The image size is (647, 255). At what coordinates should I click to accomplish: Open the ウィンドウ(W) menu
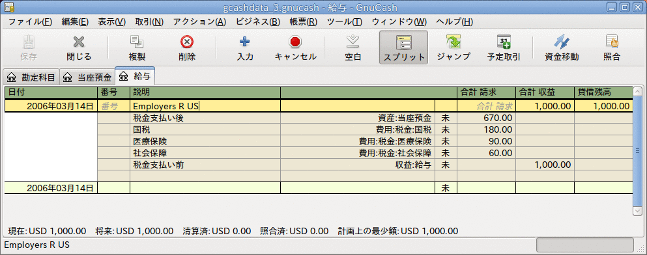click(399, 21)
